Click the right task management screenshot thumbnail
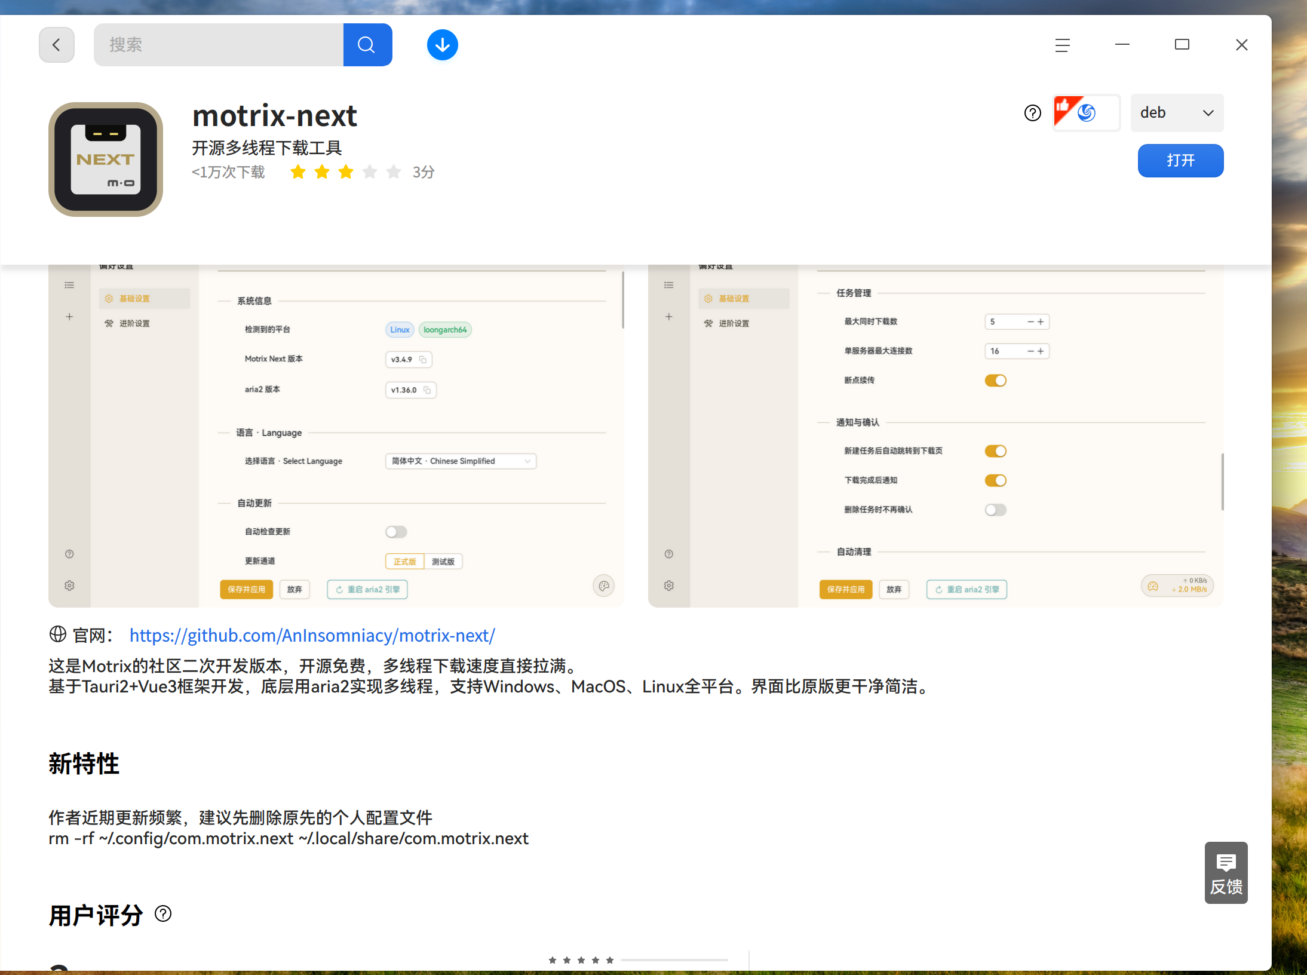The height and width of the screenshot is (975, 1307). click(x=936, y=436)
